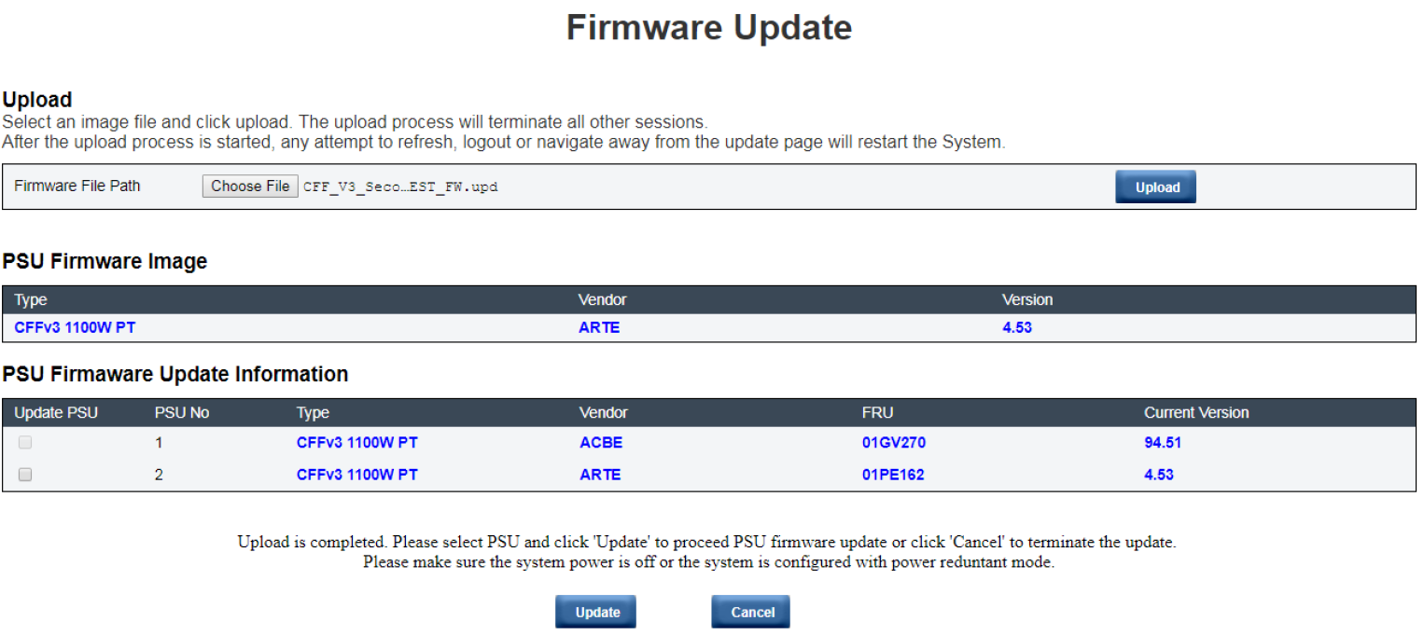Click the Choose File button

tap(250, 186)
